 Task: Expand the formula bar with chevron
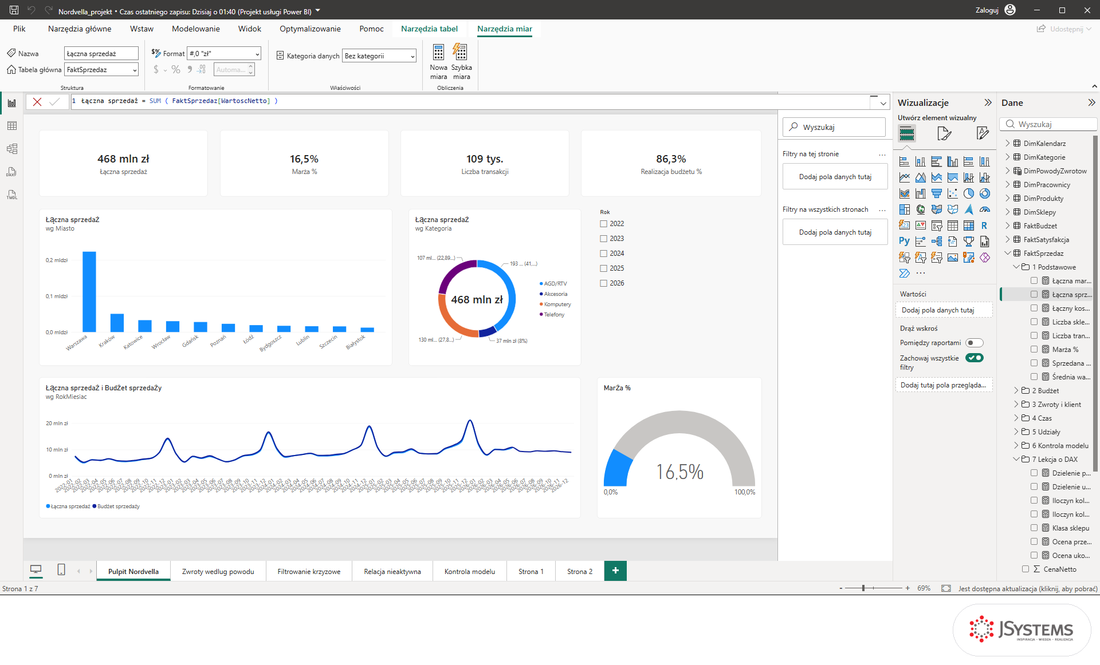pos(883,103)
